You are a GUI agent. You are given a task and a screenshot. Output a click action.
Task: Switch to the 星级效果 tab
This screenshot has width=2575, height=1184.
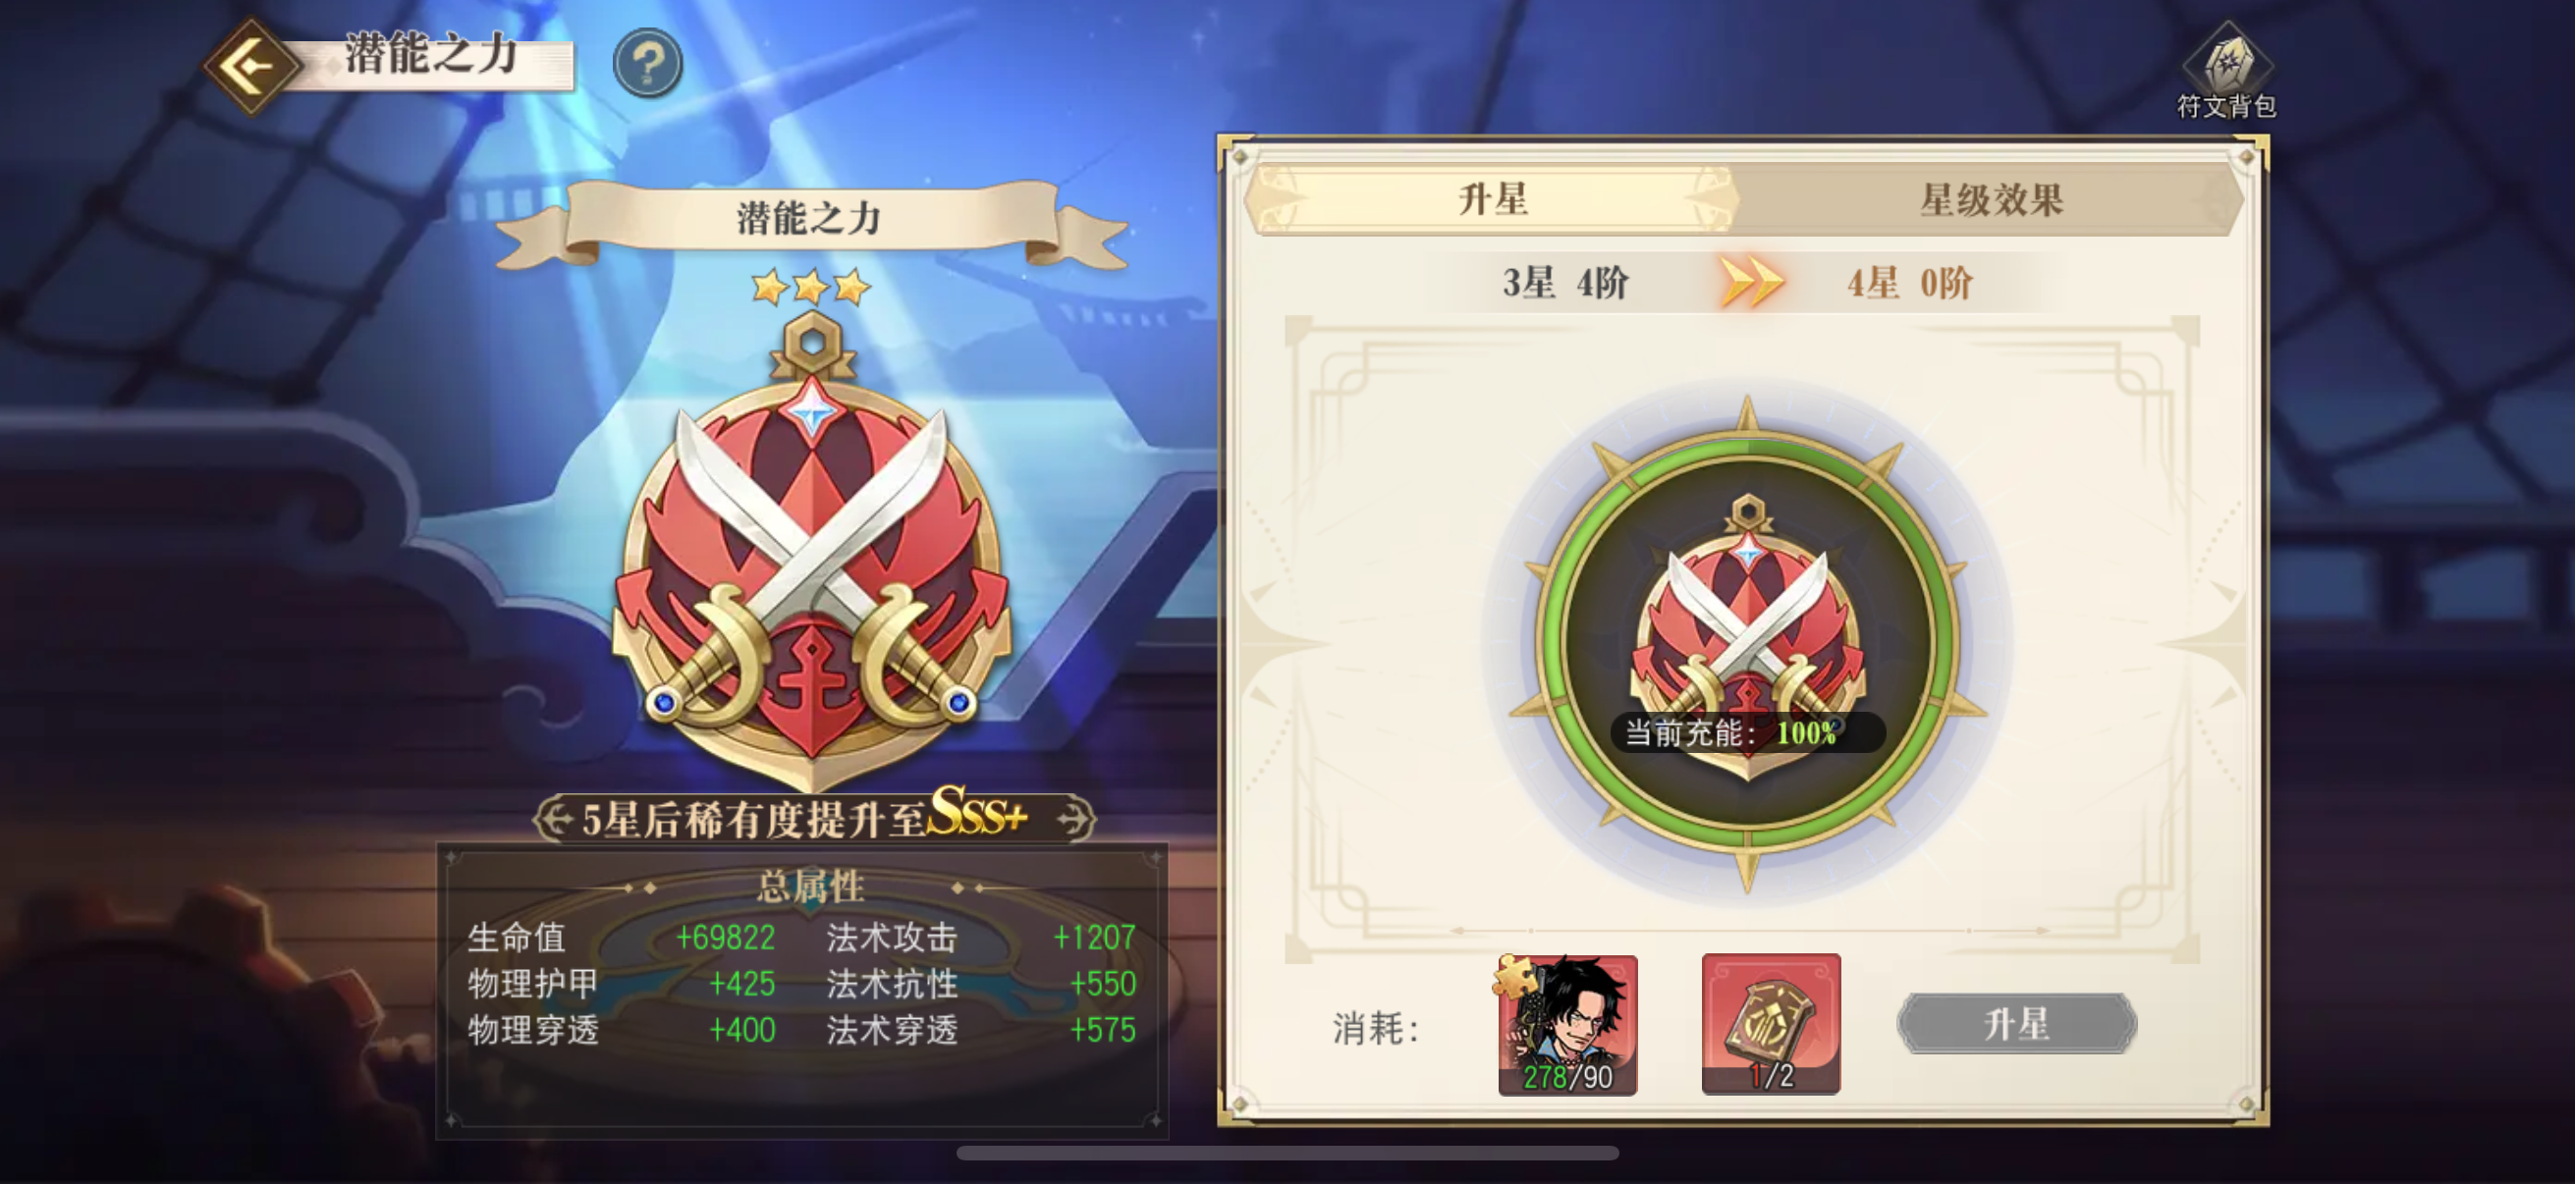(1991, 200)
